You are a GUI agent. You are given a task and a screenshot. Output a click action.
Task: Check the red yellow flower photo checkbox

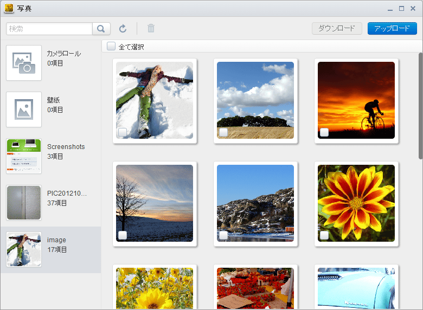point(324,235)
